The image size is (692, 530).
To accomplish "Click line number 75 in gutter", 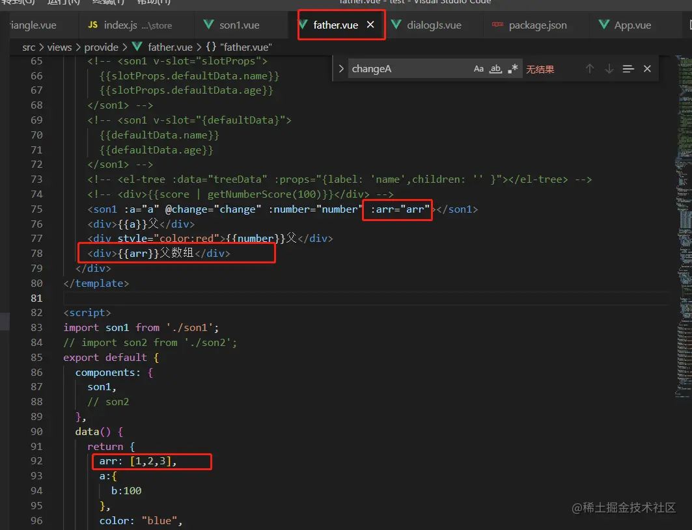I will coord(36,209).
